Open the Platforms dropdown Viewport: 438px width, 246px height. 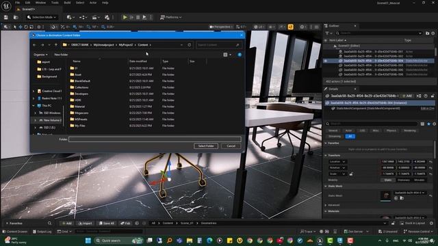pyautogui.click(x=170, y=17)
